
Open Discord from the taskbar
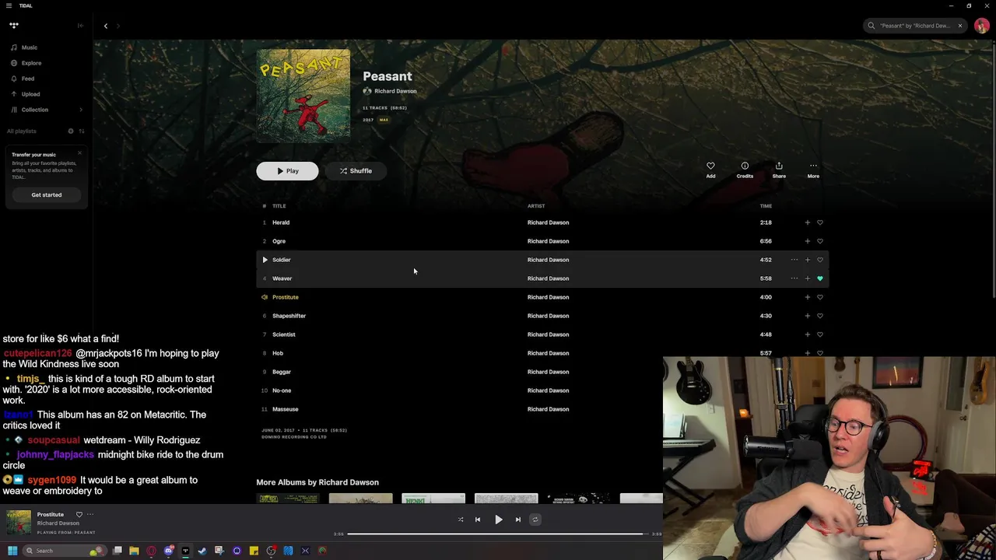tap(168, 551)
